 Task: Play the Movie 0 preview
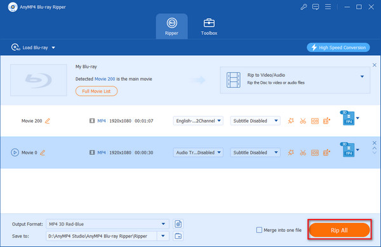coord(15,152)
